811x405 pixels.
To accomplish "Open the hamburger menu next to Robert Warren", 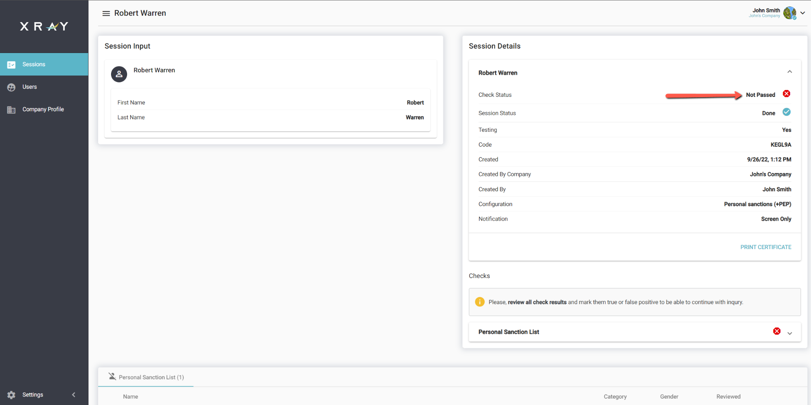I will click(106, 13).
